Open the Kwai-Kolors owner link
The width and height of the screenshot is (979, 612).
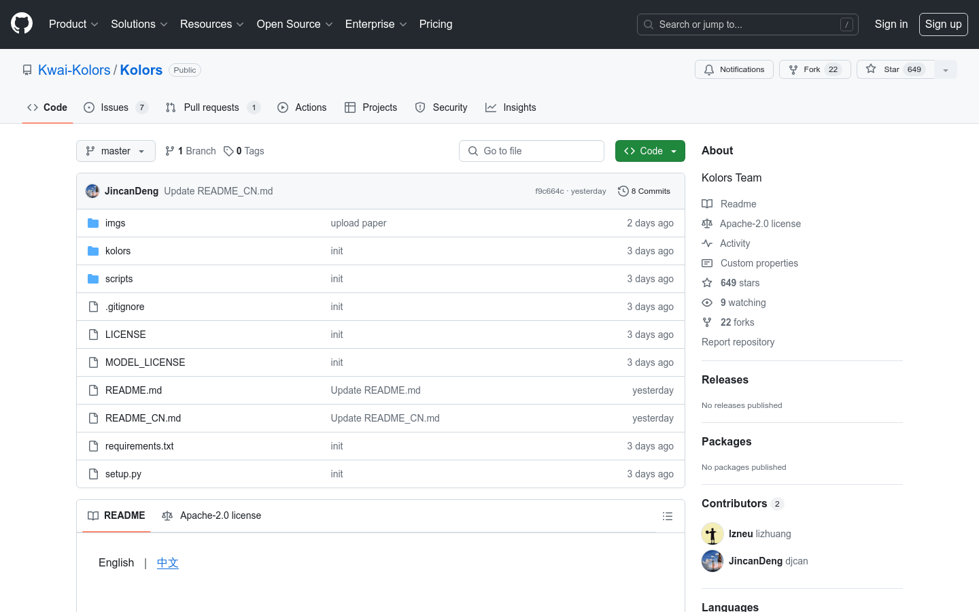(x=74, y=70)
